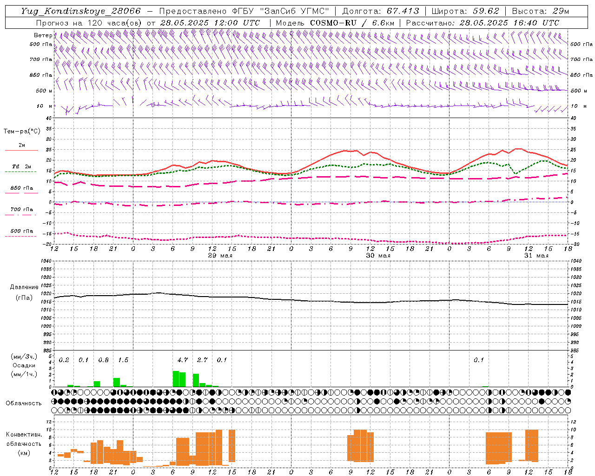595x476 pixels.
Task: Click the 29 мая date marker
Action: pos(220,256)
